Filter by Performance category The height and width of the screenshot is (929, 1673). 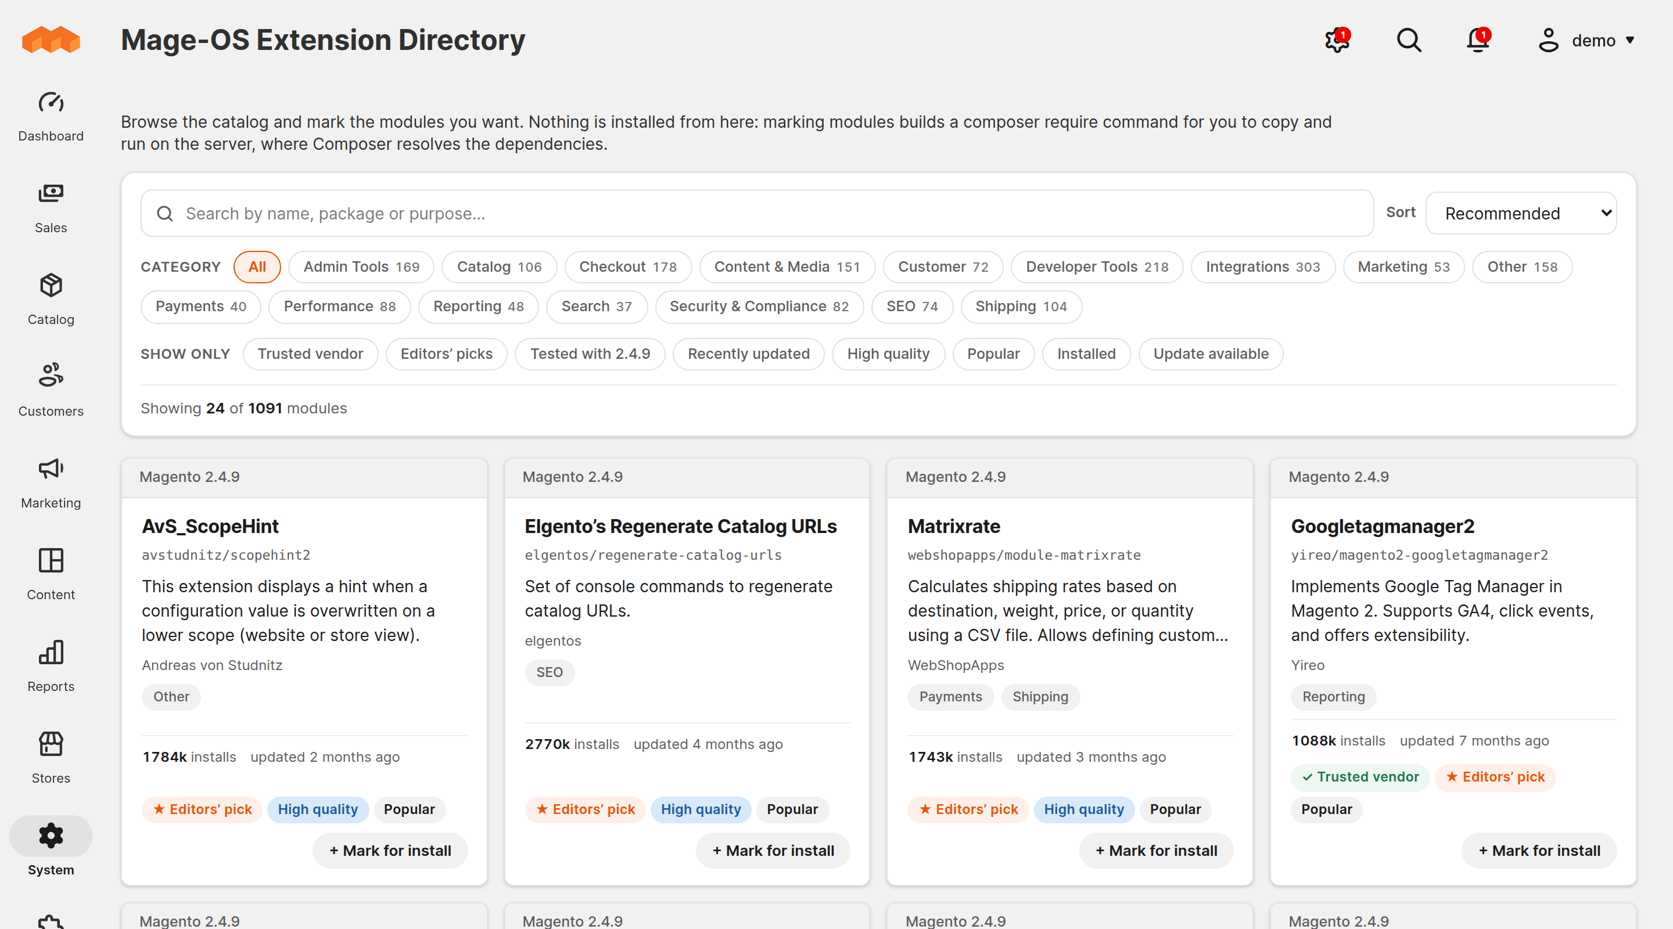pos(339,307)
